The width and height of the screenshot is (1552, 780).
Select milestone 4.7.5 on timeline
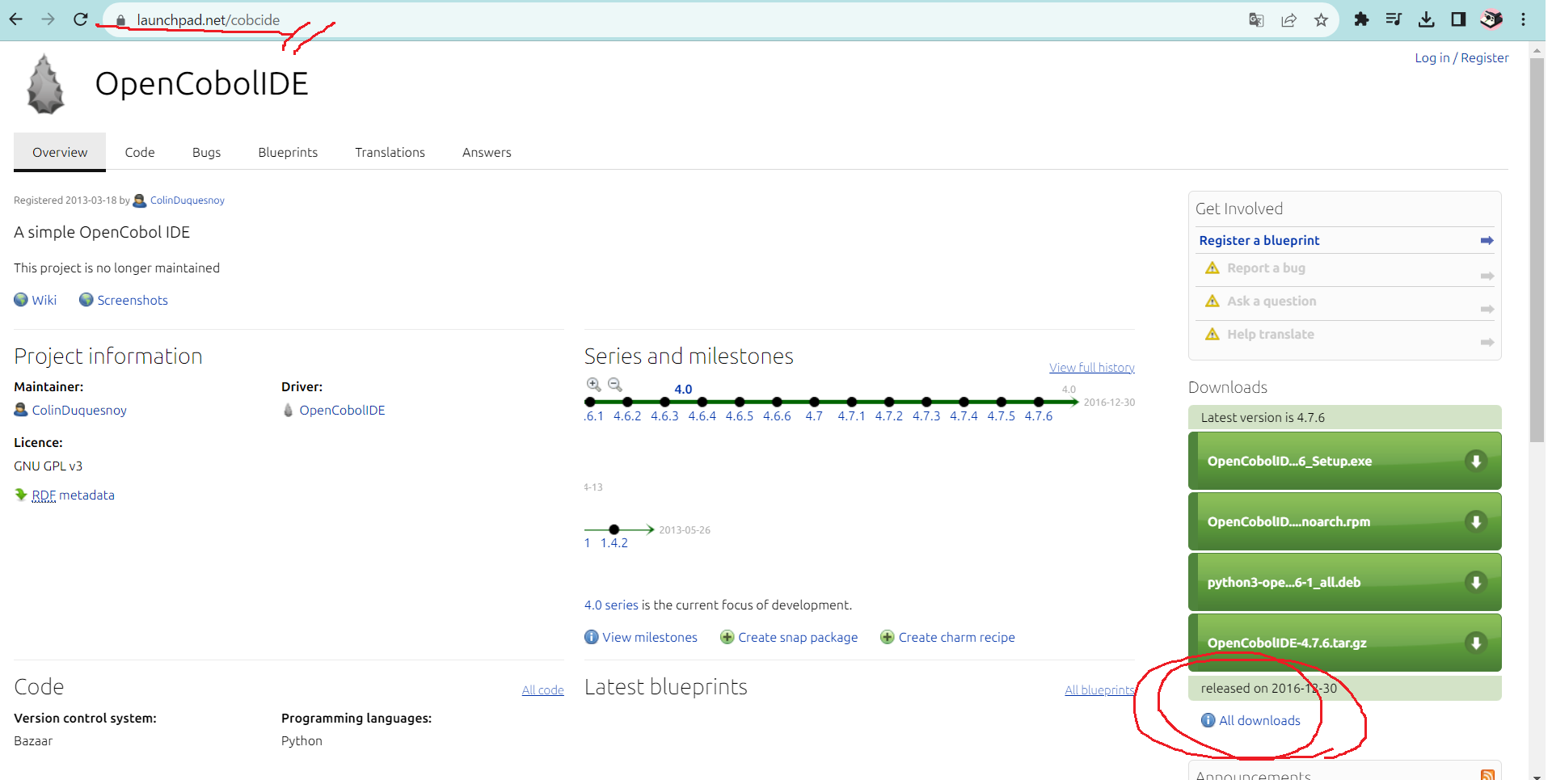[1001, 415]
